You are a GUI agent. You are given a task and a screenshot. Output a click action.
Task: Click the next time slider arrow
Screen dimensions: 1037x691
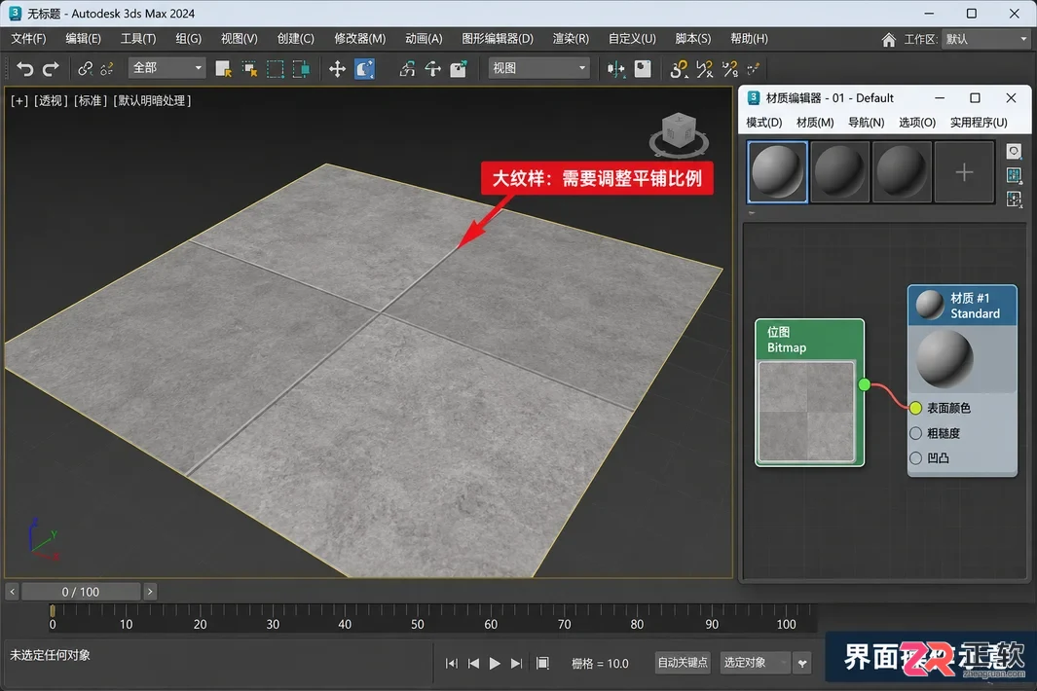pos(150,592)
